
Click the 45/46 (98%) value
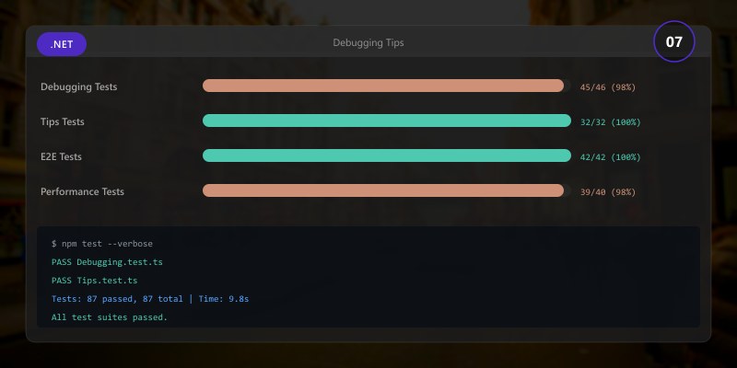(607, 87)
